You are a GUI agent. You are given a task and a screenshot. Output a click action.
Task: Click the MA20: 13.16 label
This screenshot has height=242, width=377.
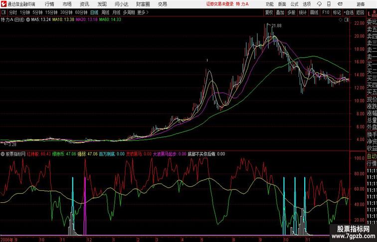pos(87,20)
